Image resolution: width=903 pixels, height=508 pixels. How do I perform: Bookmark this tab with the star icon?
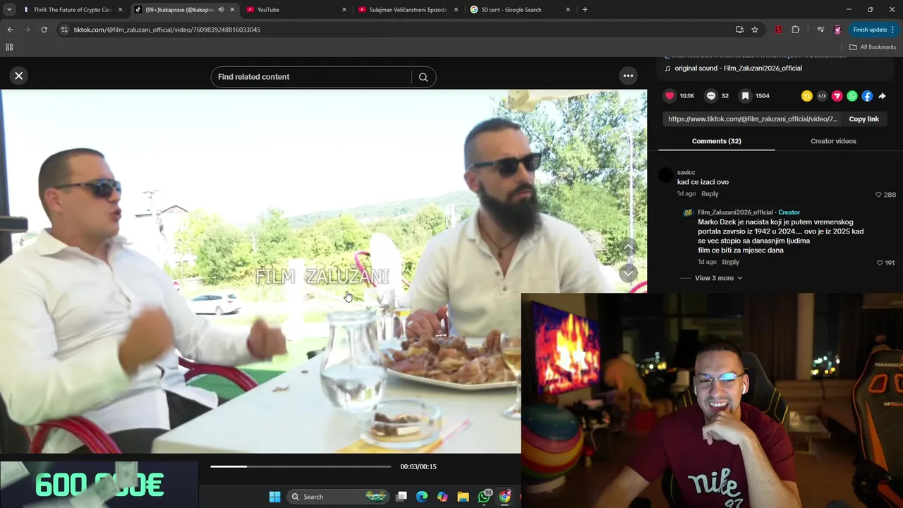(755, 30)
